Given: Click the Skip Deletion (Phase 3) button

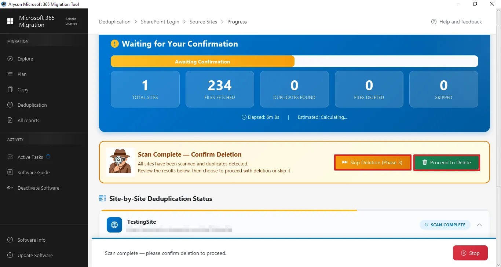Looking at the screenshot, I should click(x=373, y=162).
